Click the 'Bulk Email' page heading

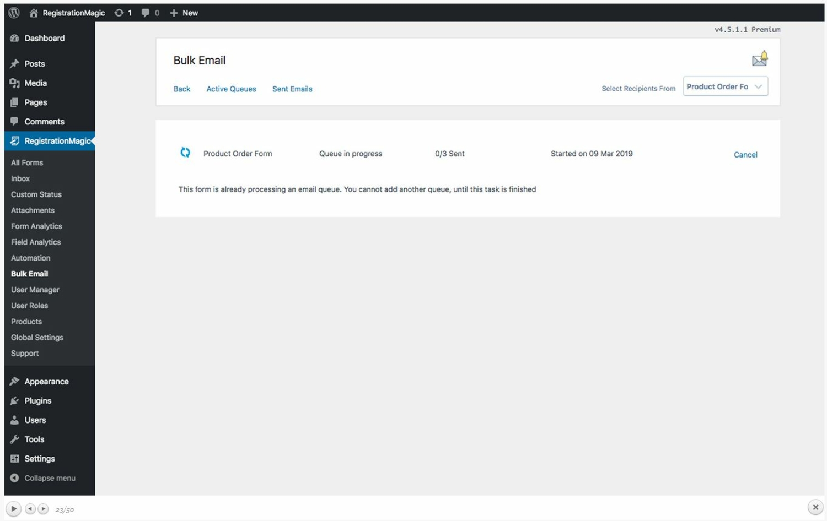[200, 61]
